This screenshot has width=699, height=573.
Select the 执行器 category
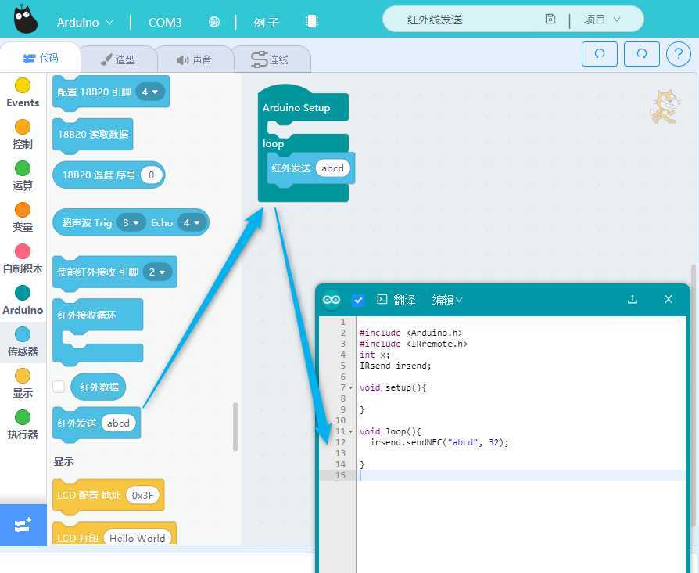pos(23,425)
